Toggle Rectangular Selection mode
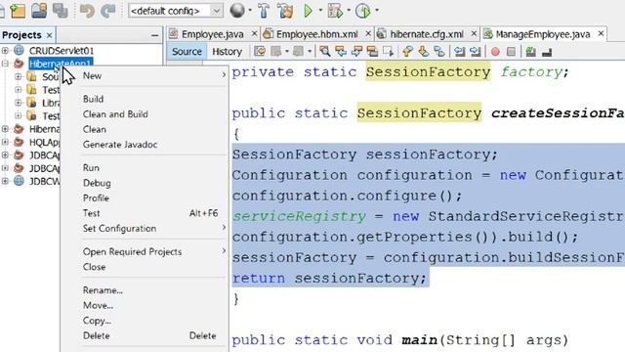Image resolution: width=625 pixels, height=352 pixels. point(388,52)
